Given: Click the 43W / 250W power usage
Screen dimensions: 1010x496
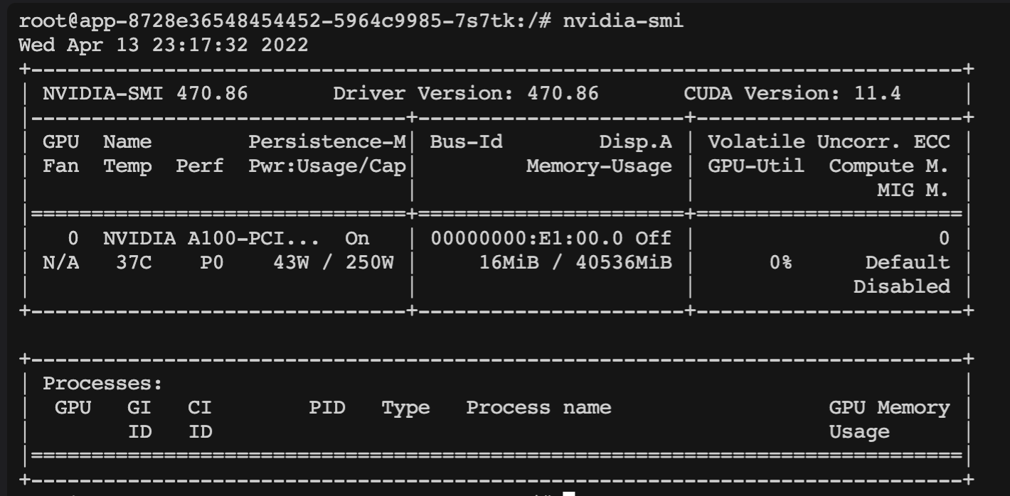Looking at the screenshot, I should (x=333, y=263).
